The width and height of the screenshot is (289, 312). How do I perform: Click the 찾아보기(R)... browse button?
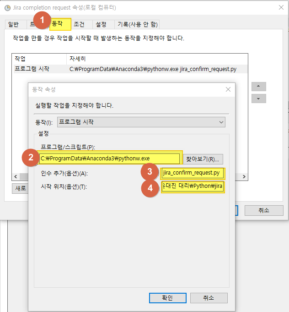(x=203, y=159)
